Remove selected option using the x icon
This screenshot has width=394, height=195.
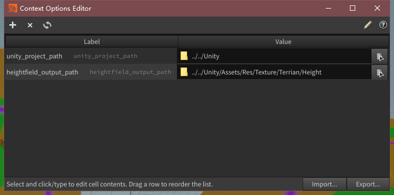(30, 25)
